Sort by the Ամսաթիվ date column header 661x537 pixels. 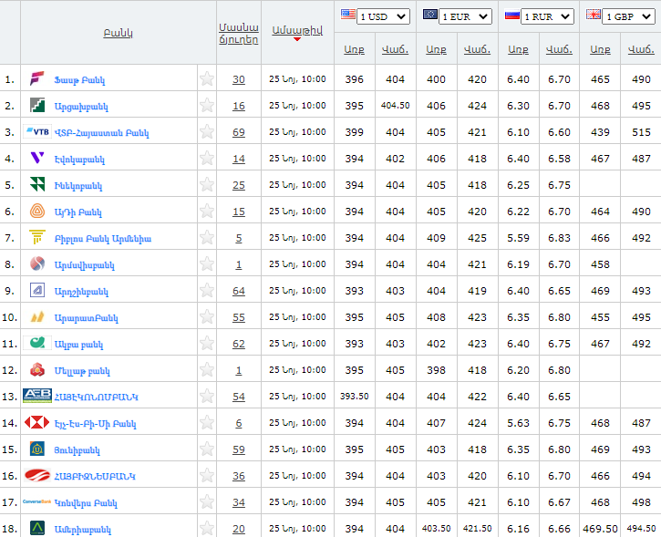(297, 31)
